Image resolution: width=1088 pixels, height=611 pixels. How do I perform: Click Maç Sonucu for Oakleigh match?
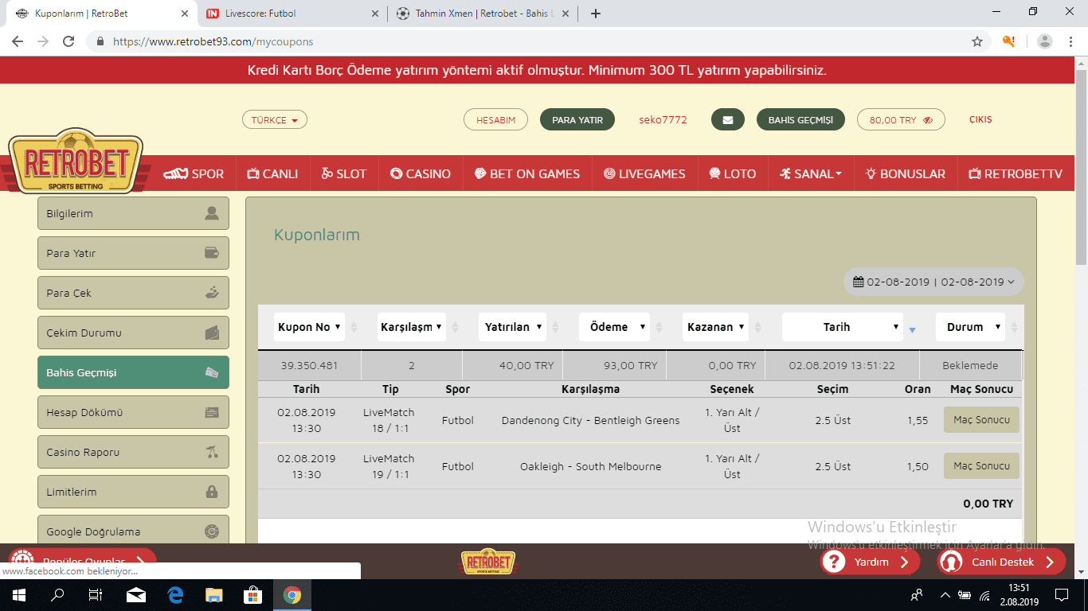click(981, 466)
